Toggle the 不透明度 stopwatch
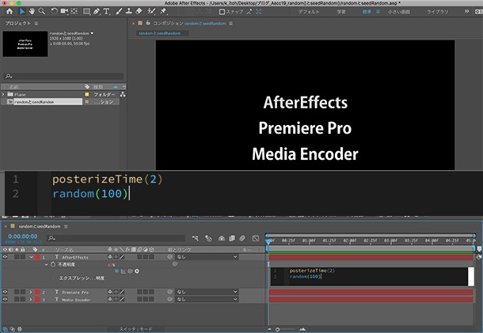This screenshot has height=333, width=483. point(53,264)
